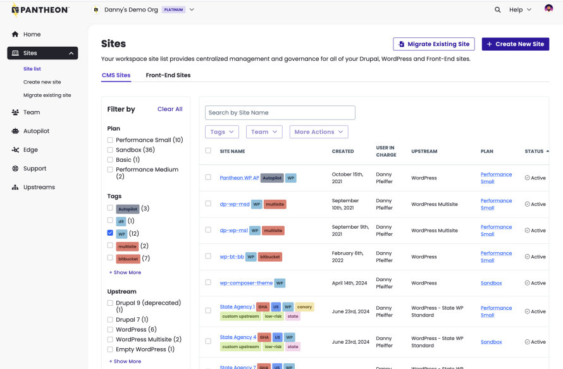Check the Basic plan filter
Viewport: 563px width, 369px height.
[x=110, y=160]
